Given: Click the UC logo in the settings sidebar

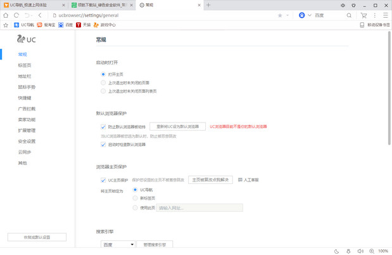Looking at the screenshot, I should click(x=27, y=39).
